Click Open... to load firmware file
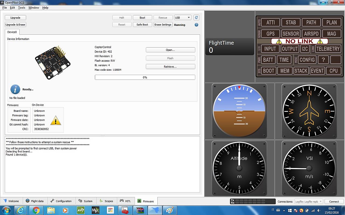 [170, 50]
